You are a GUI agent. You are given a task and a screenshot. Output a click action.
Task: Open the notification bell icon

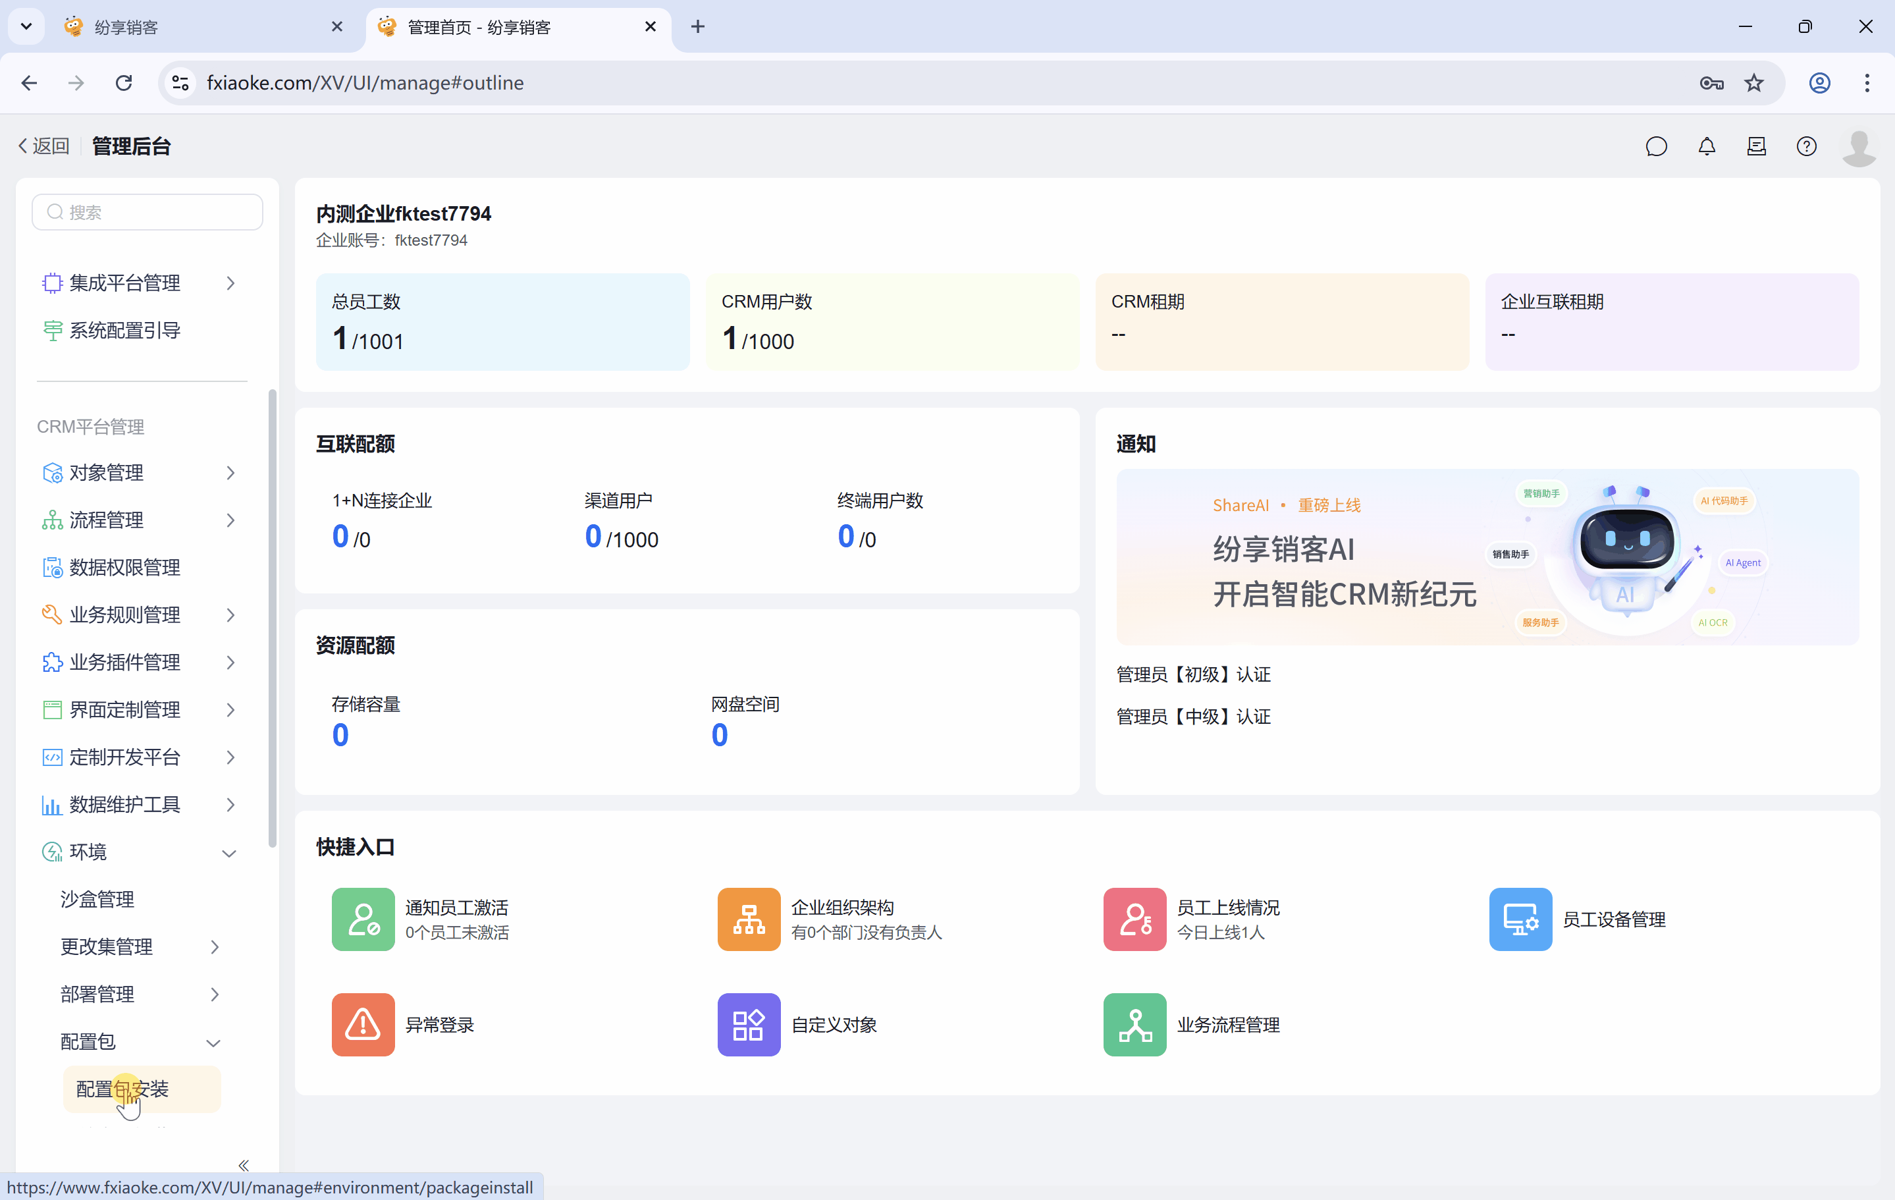point(1706,146)
